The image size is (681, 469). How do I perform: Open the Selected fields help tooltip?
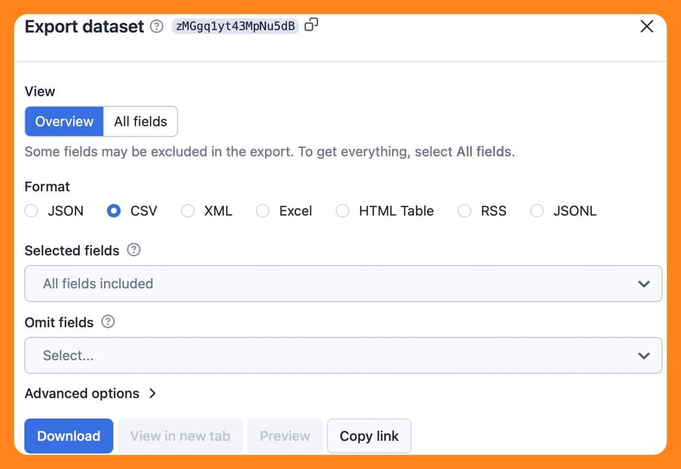[133, 250]
